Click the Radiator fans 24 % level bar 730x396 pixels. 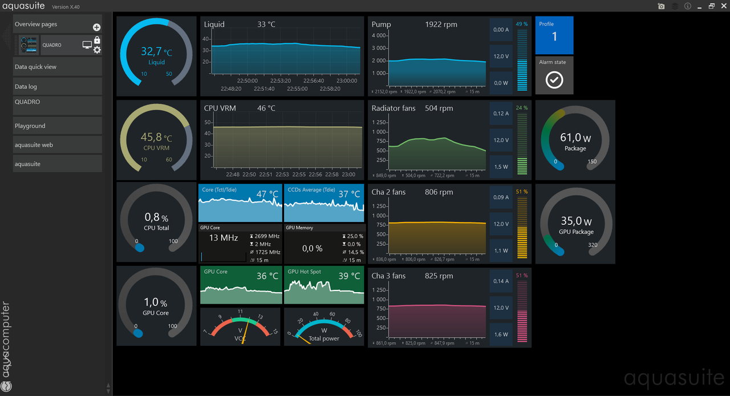[522, 144]
